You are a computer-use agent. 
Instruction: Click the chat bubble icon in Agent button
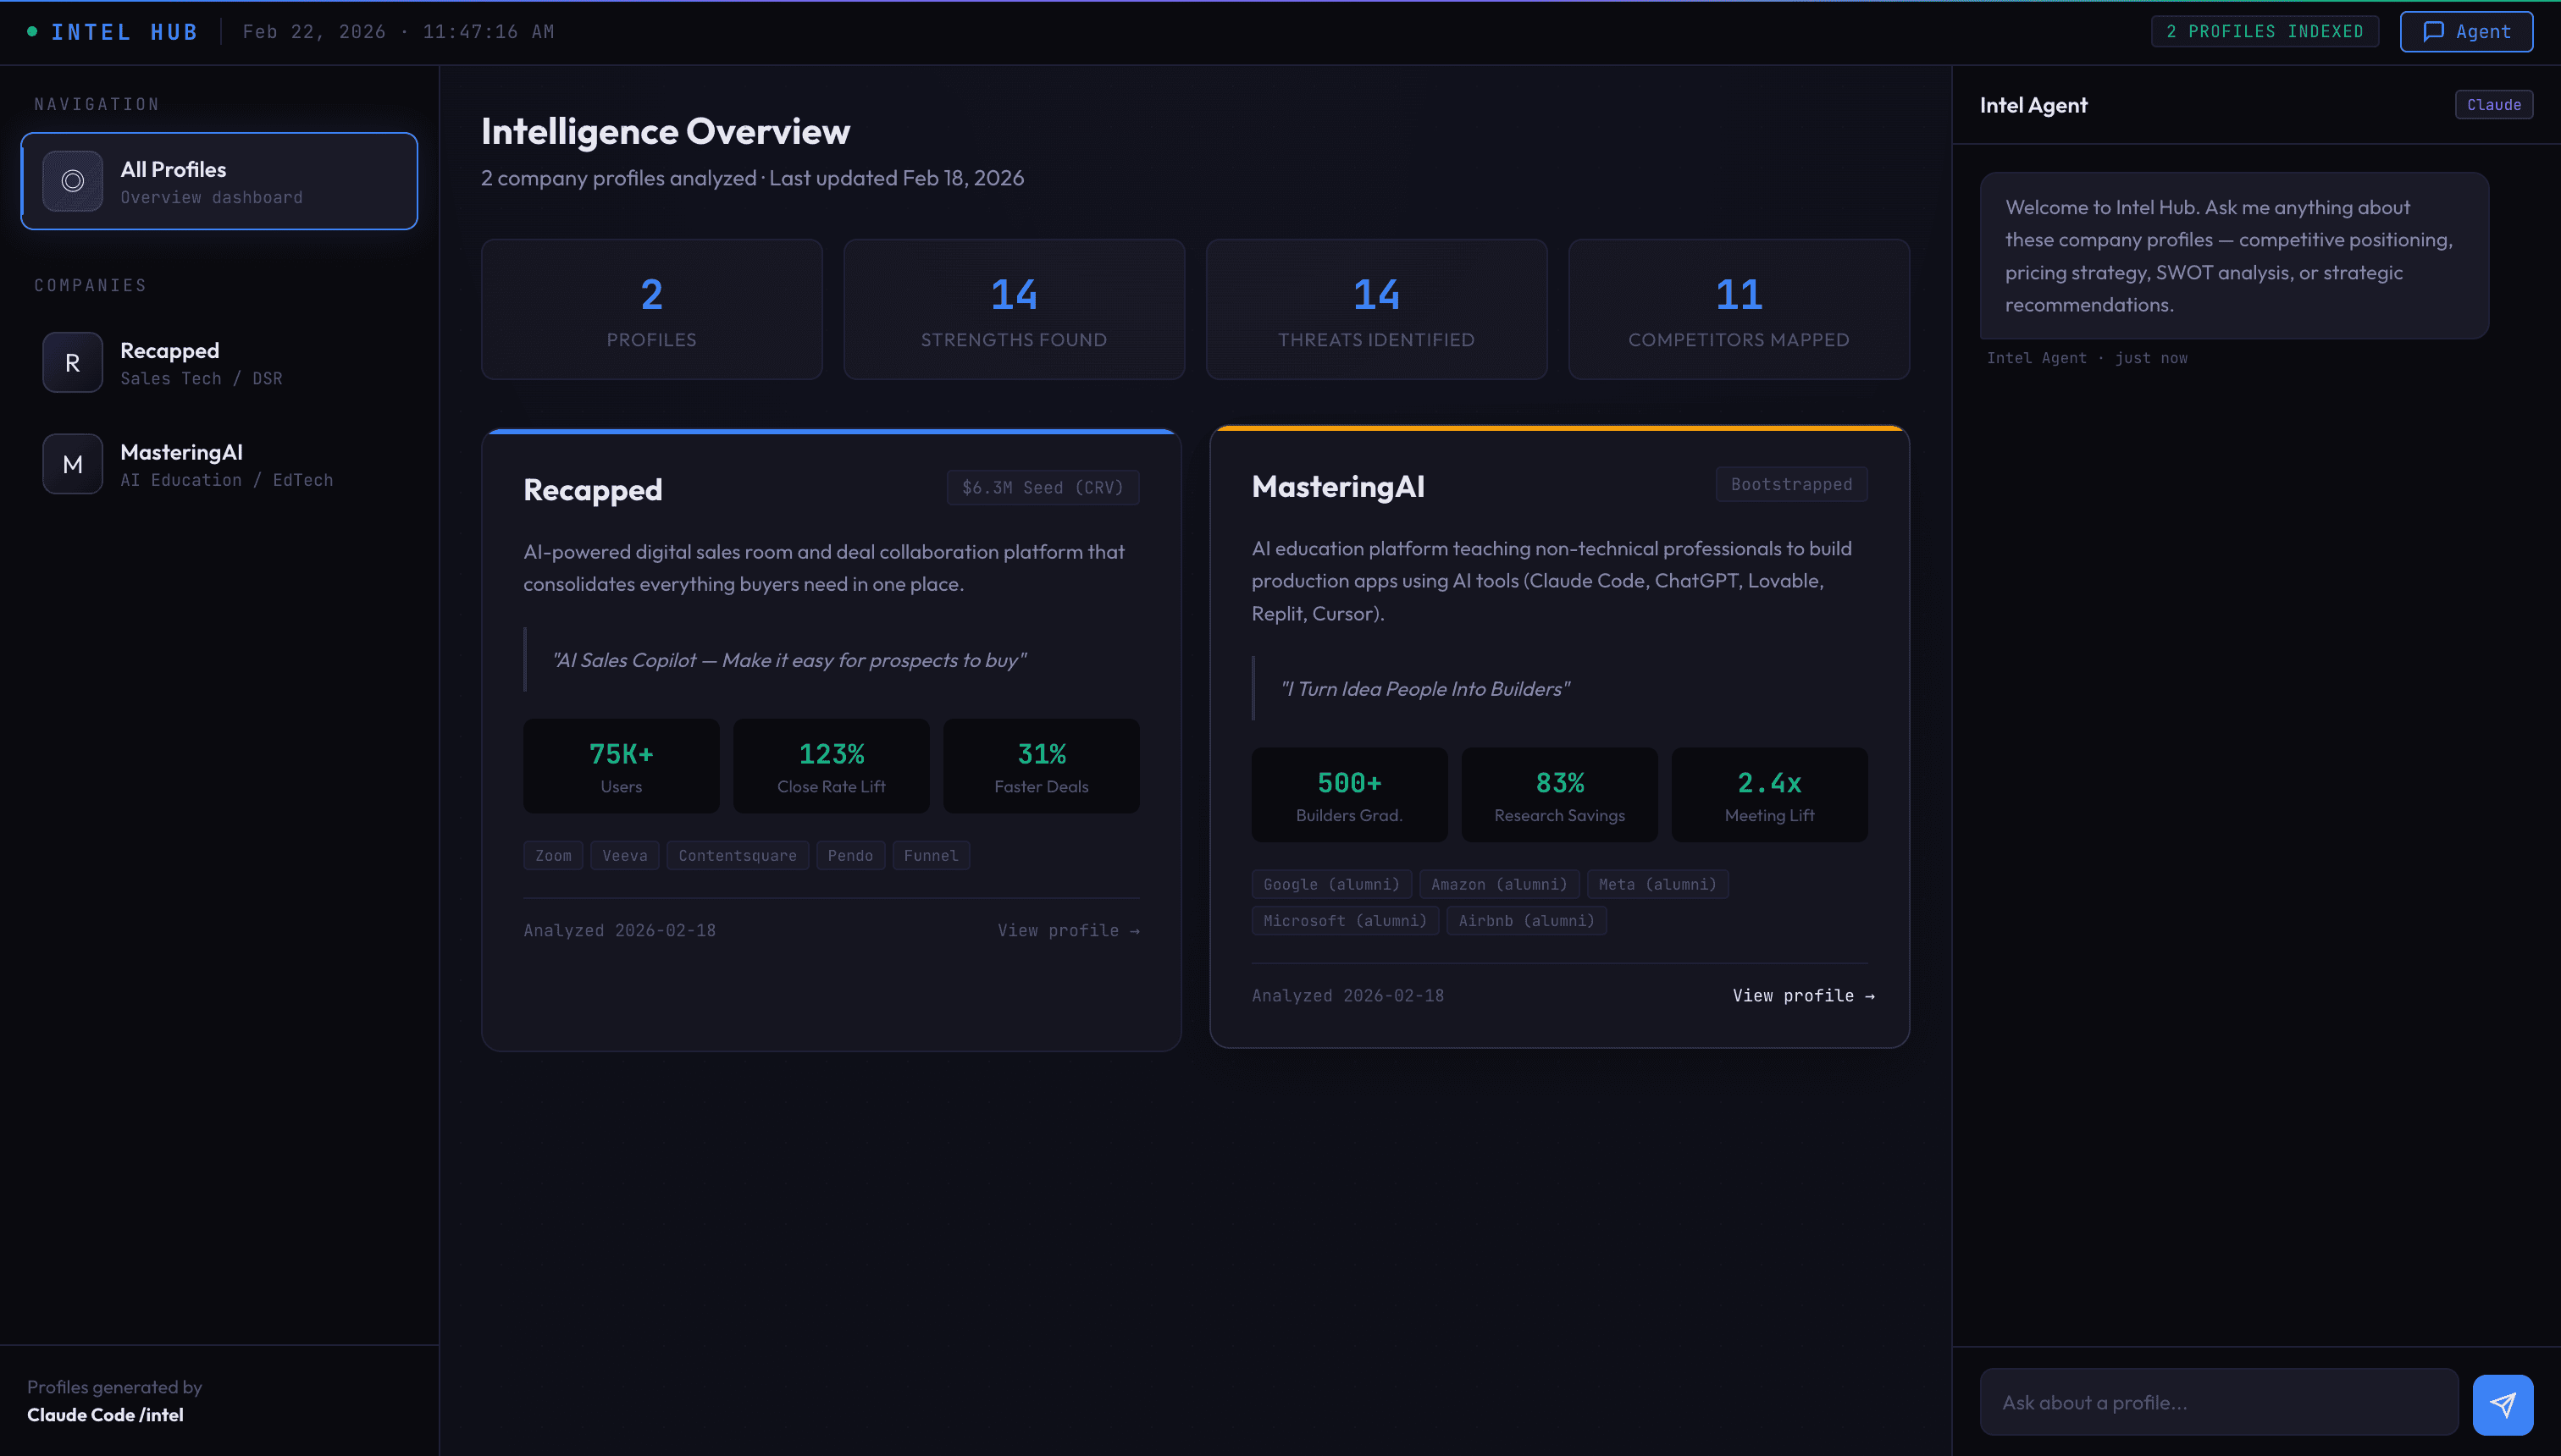2433,32
